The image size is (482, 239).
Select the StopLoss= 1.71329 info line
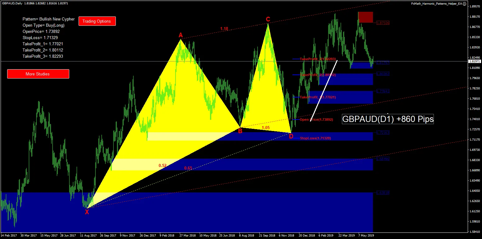point(40,38)
